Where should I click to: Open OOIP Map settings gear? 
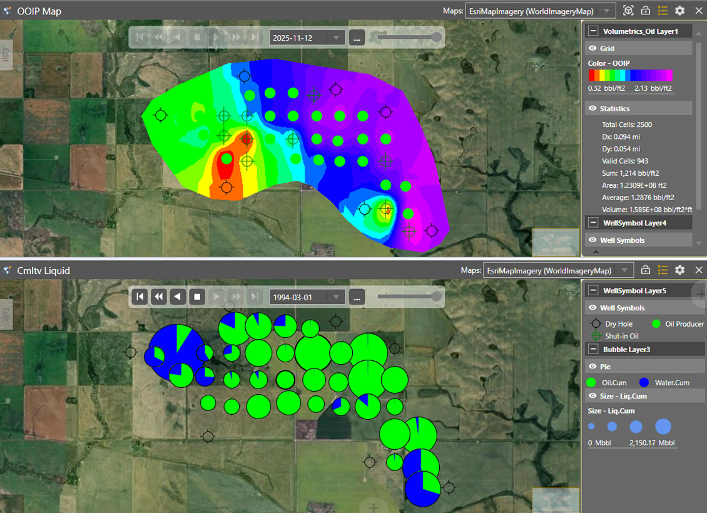[679, 11]
